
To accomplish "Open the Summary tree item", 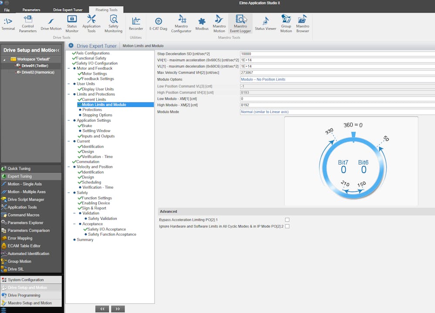I will [x=85, y=240].
